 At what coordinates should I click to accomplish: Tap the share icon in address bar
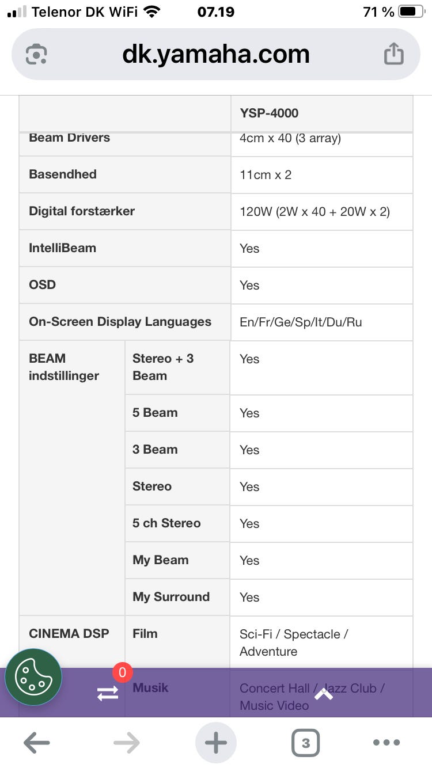[x=394, y=54]
